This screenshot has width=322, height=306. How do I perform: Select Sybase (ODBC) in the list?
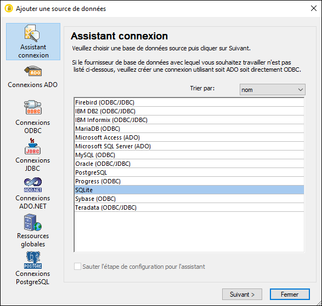189,199
